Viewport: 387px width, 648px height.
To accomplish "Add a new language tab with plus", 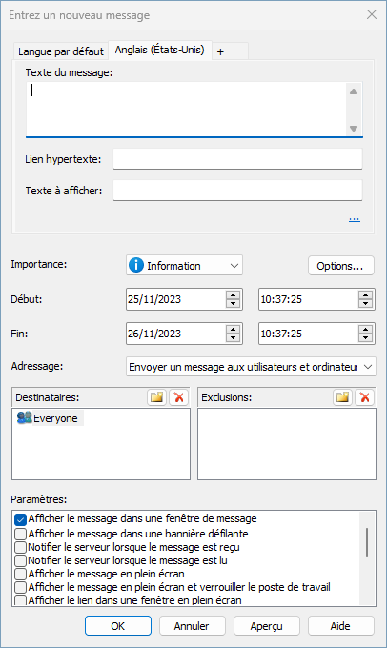I will (x=220, y=51).
